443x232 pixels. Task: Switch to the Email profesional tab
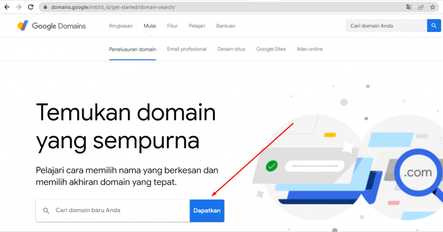(x=186, y=49)
